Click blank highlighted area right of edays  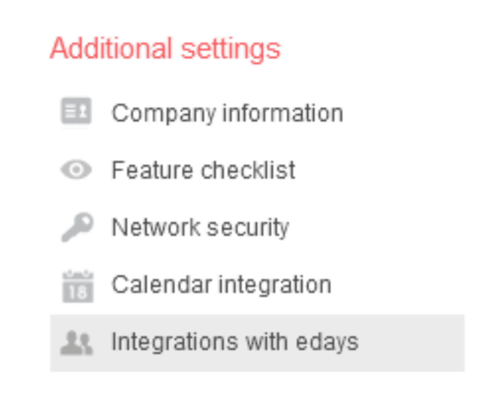coord(412,343)
